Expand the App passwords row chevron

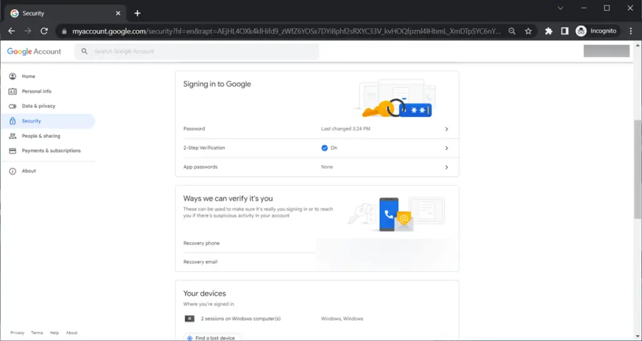click(x=446, y=167)
